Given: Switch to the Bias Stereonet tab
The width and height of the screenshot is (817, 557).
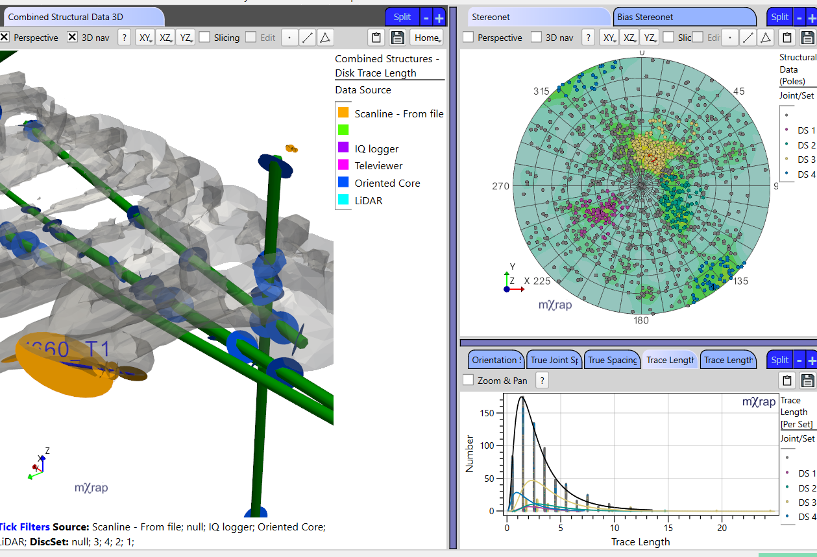Looking at the screenshot, I should tap(685, 16).
